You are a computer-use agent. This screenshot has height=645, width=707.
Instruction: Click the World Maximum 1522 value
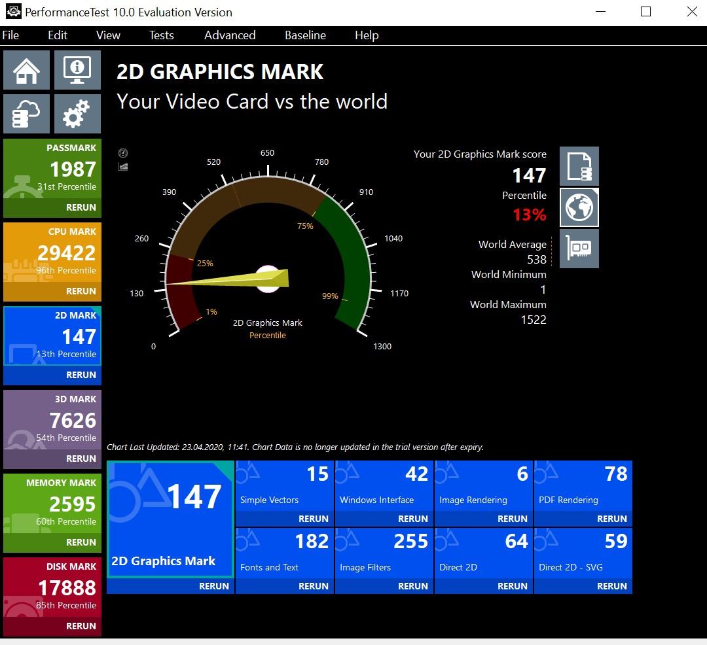click(x=534, y=320)
